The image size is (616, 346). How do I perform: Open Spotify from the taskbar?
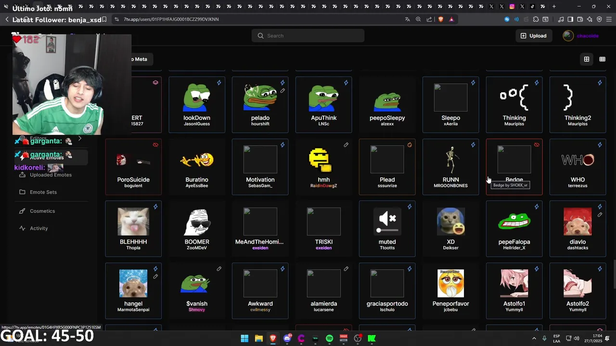click(x=329, y=338)
